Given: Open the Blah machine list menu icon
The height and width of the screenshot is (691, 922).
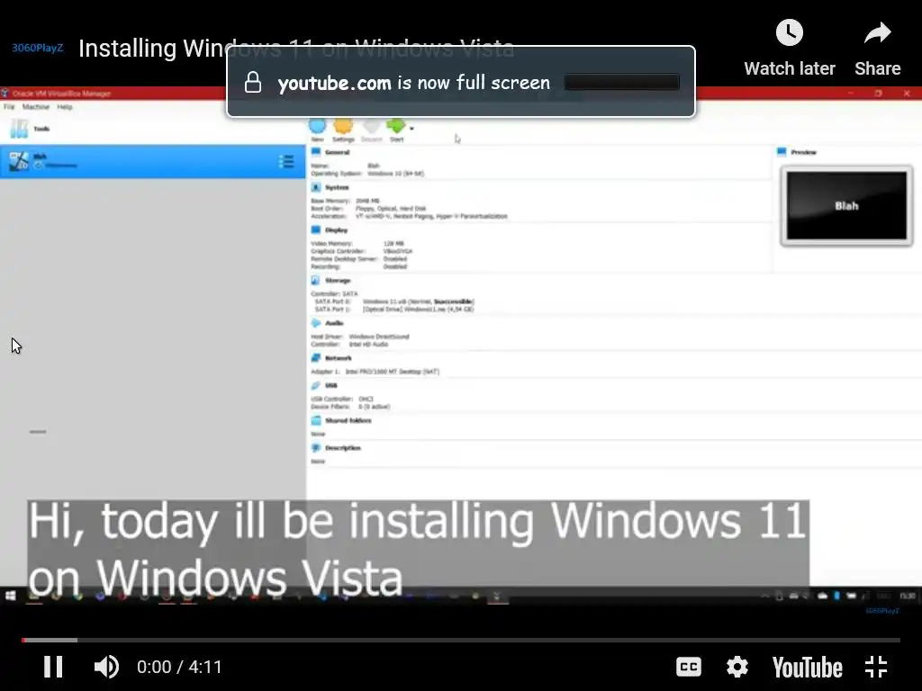Looking at the screenshot, I should pos(286,162).
